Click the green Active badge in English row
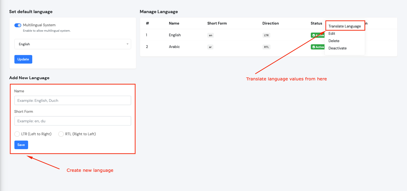Screen dimensions: 407x191 pos(318,35)
